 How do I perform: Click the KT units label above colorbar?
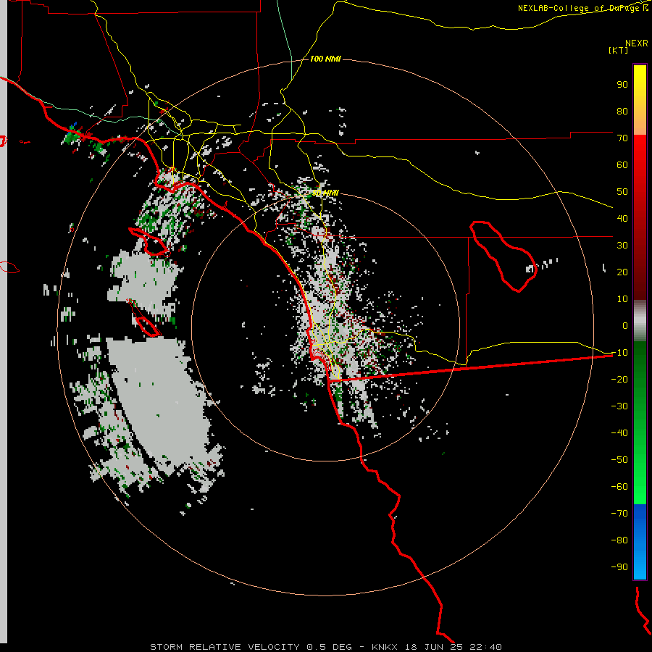click(619, 50)
